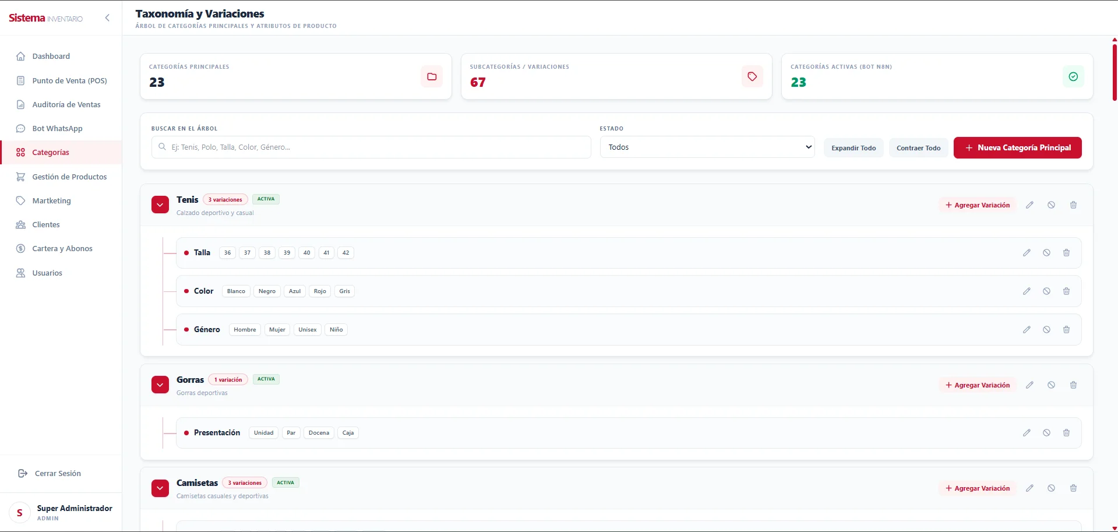This screenshot has width=1118, height=532.
Task: Collapse the Gorras category chevron
Action: [x=160, y=385]
